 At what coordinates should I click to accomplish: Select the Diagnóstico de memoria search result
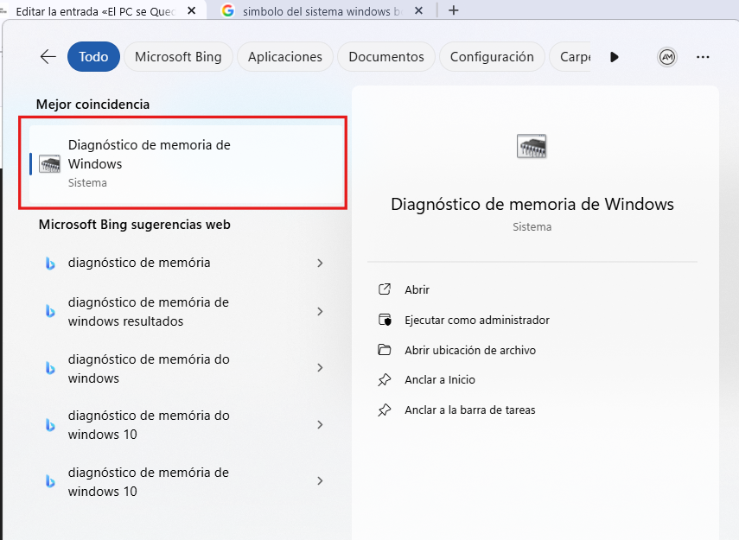point(182,162)
